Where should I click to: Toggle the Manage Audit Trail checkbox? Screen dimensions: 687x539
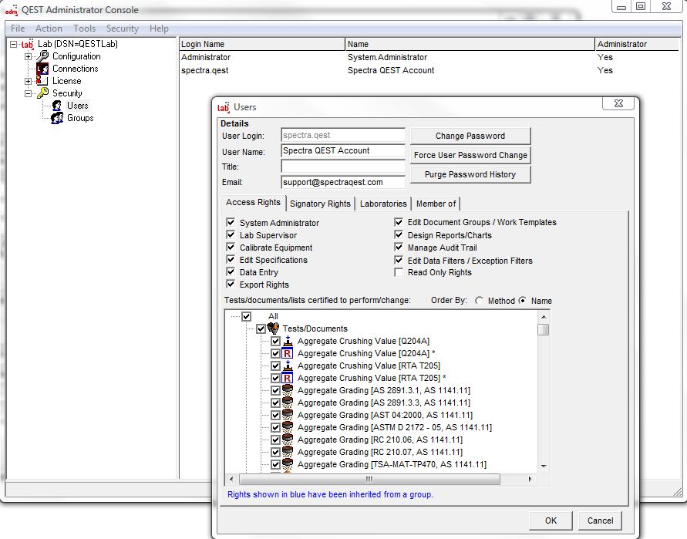[x=399, y=248]
